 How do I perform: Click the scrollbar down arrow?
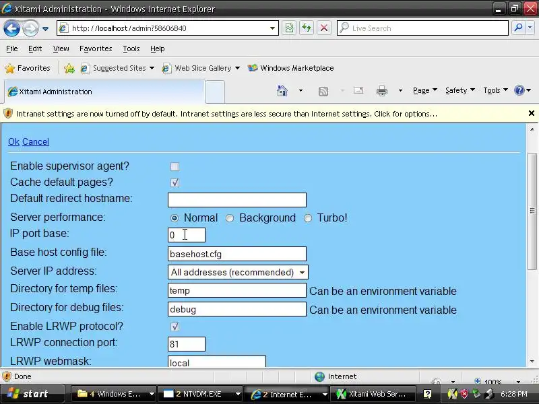[532, 362]
